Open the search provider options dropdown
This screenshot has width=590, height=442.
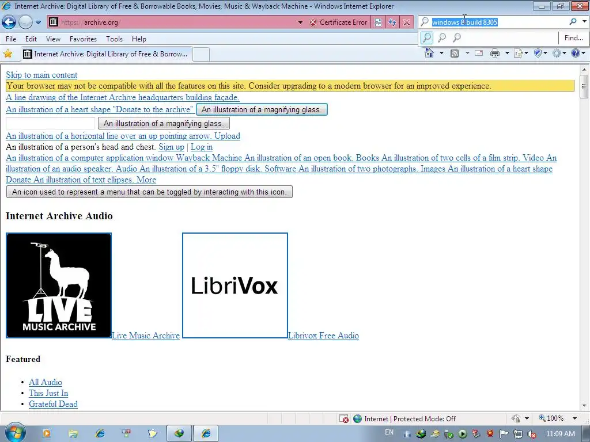pyautogui.click(x=584, y=22)
